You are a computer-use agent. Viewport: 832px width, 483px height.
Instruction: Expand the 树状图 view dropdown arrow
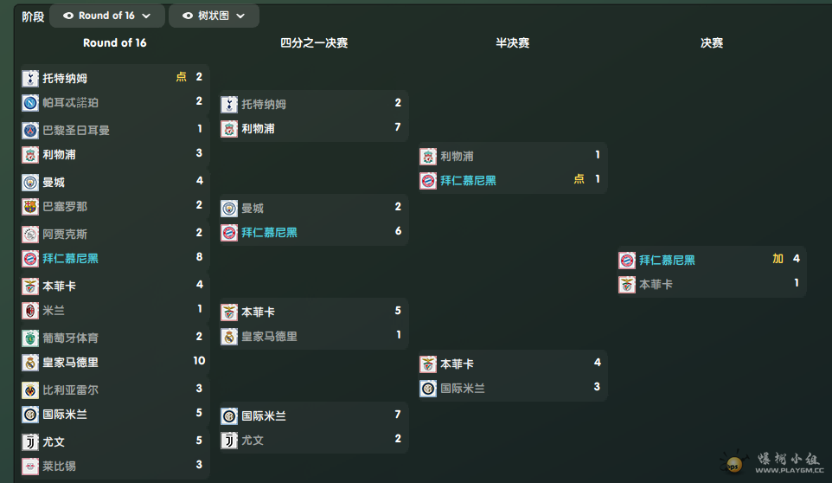pos(240,16)
